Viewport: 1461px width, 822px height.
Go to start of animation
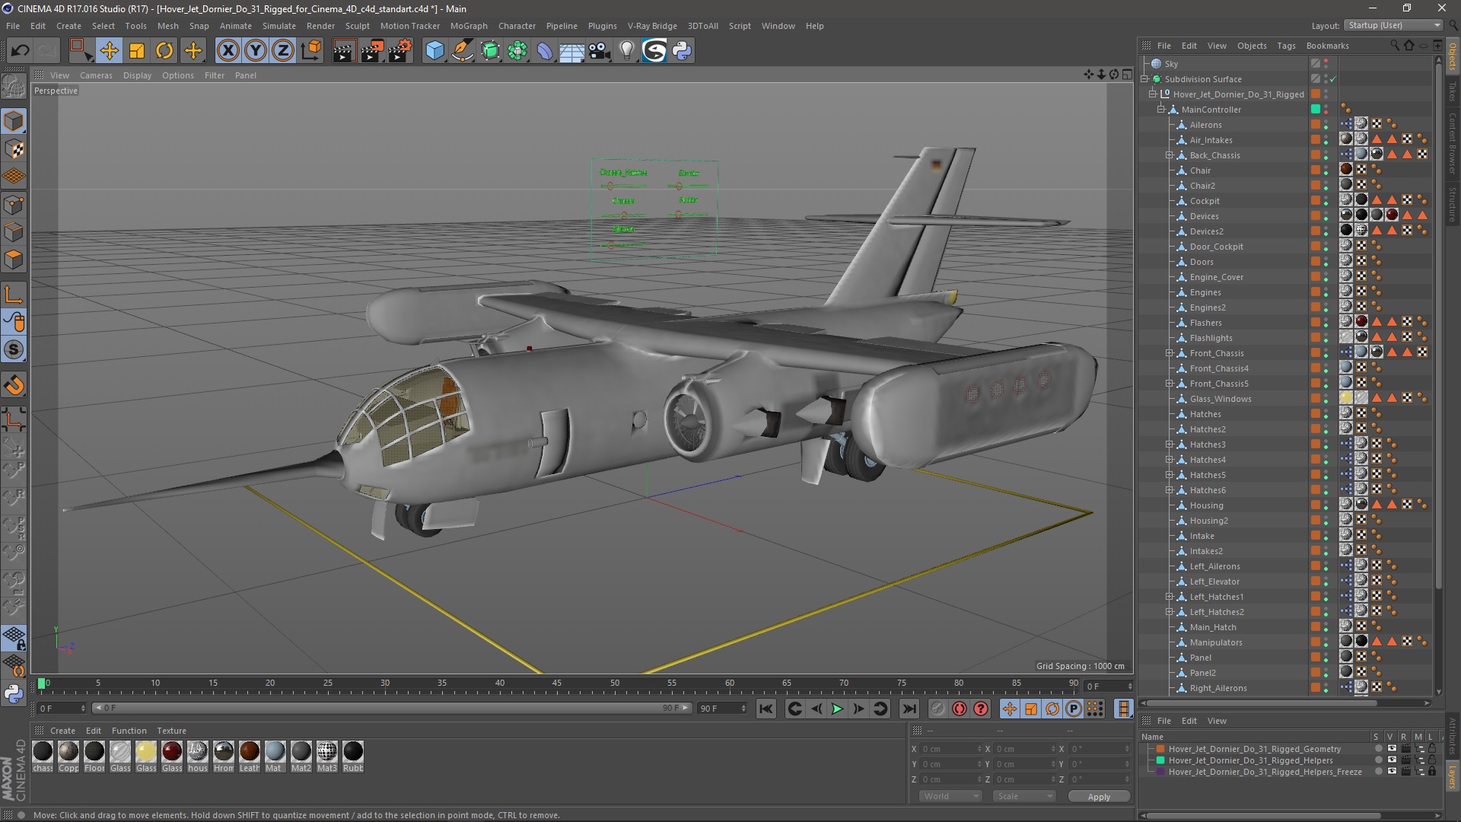(x=766, y=709)
